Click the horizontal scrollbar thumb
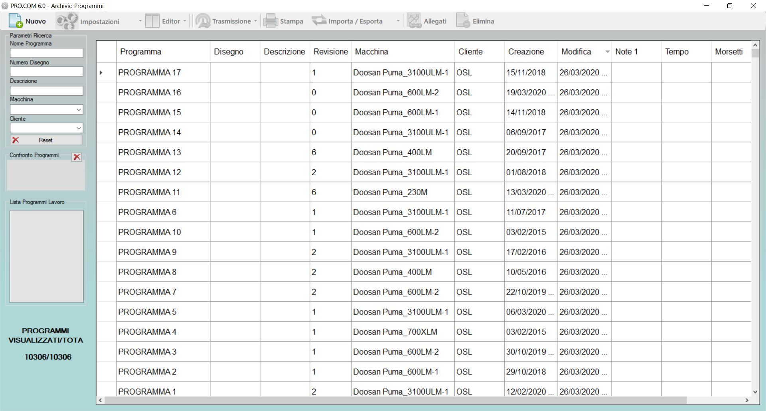 (396, 400)
